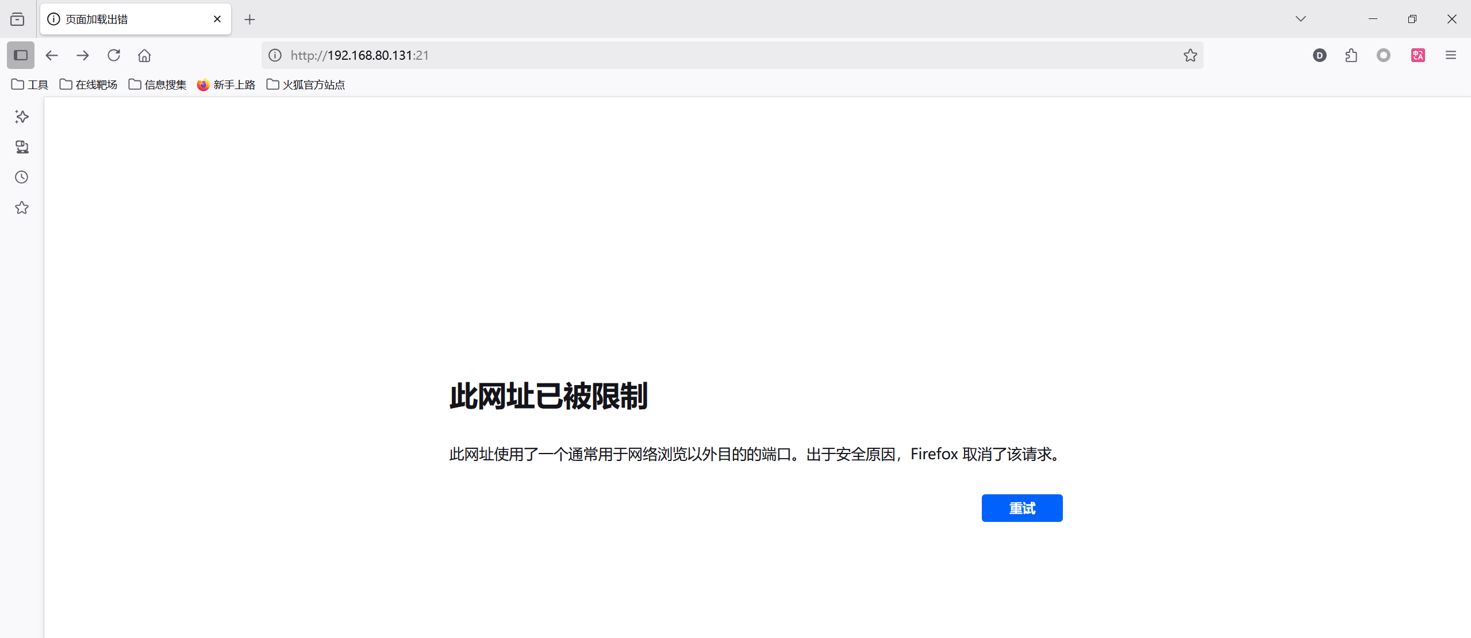The image size is (1471, 638).
Task: Bookmark this page with star icon
Action: coord(1190,55)
